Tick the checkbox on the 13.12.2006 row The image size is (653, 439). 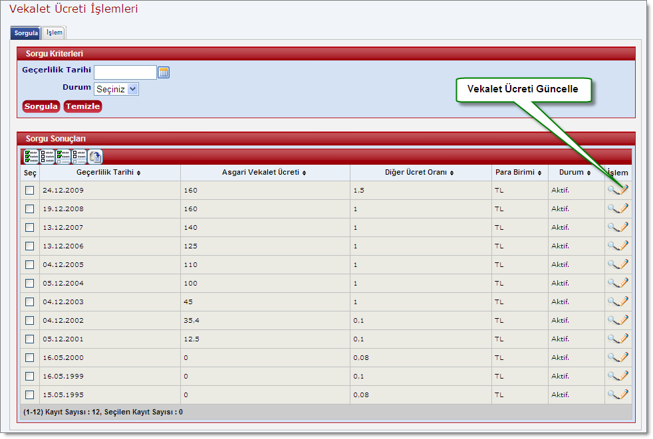(29, 246)
